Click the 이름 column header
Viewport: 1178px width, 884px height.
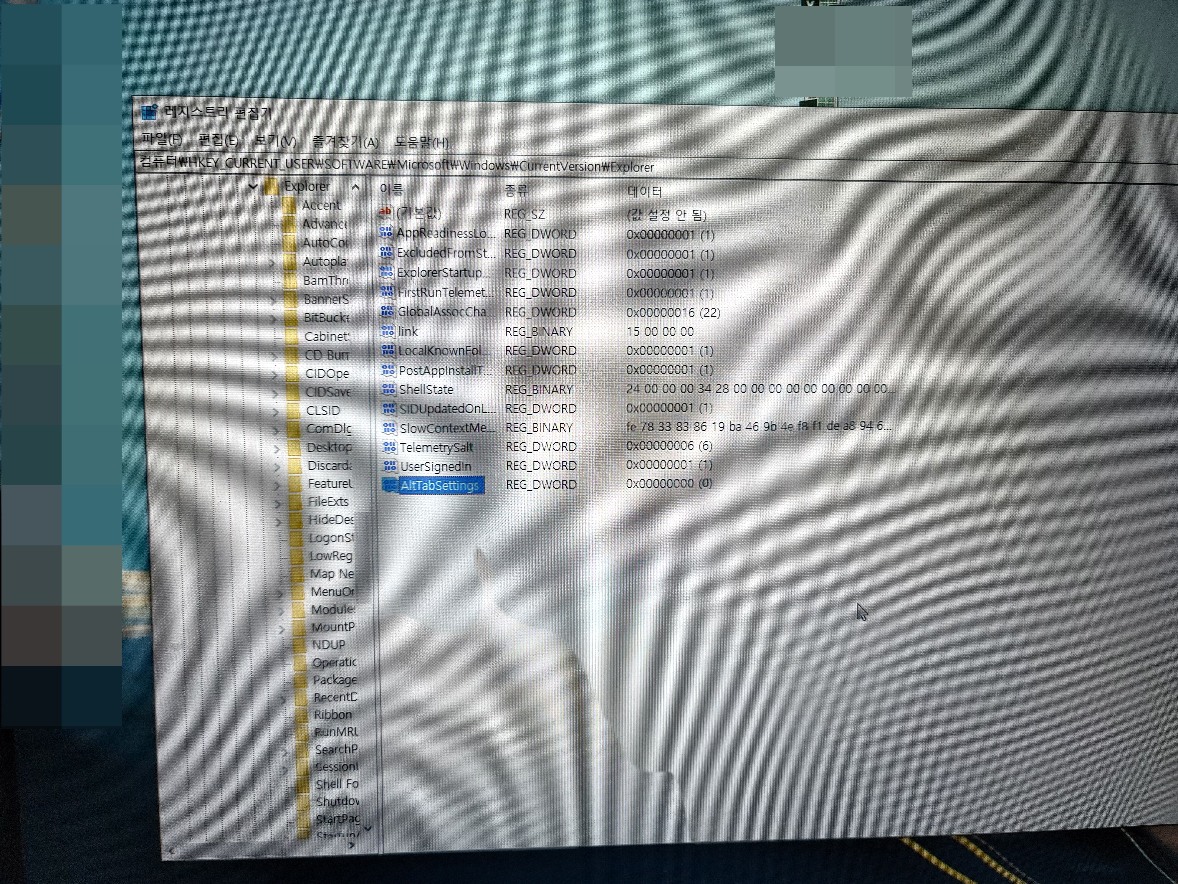(391, 189)
